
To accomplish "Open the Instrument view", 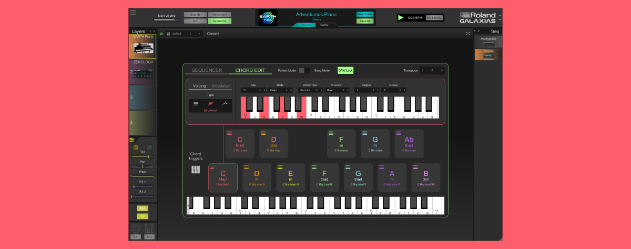I will click(219, 15).
